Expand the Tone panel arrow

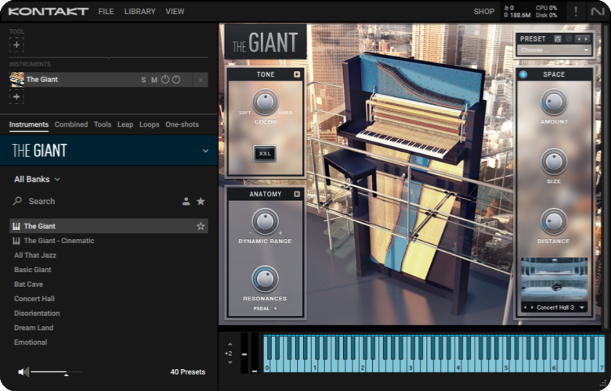coord(297,74)
